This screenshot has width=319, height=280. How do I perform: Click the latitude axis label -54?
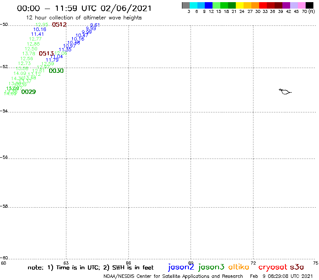(x=4, y=111)
